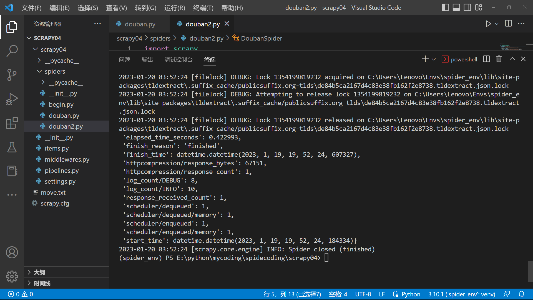The image size is (533, 300).
Task: Open the 编辑(E) menu
Action: coord(59,8)
